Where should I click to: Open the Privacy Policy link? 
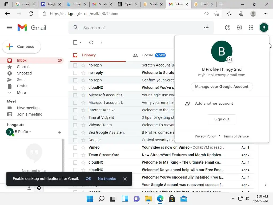click(205, 136)
